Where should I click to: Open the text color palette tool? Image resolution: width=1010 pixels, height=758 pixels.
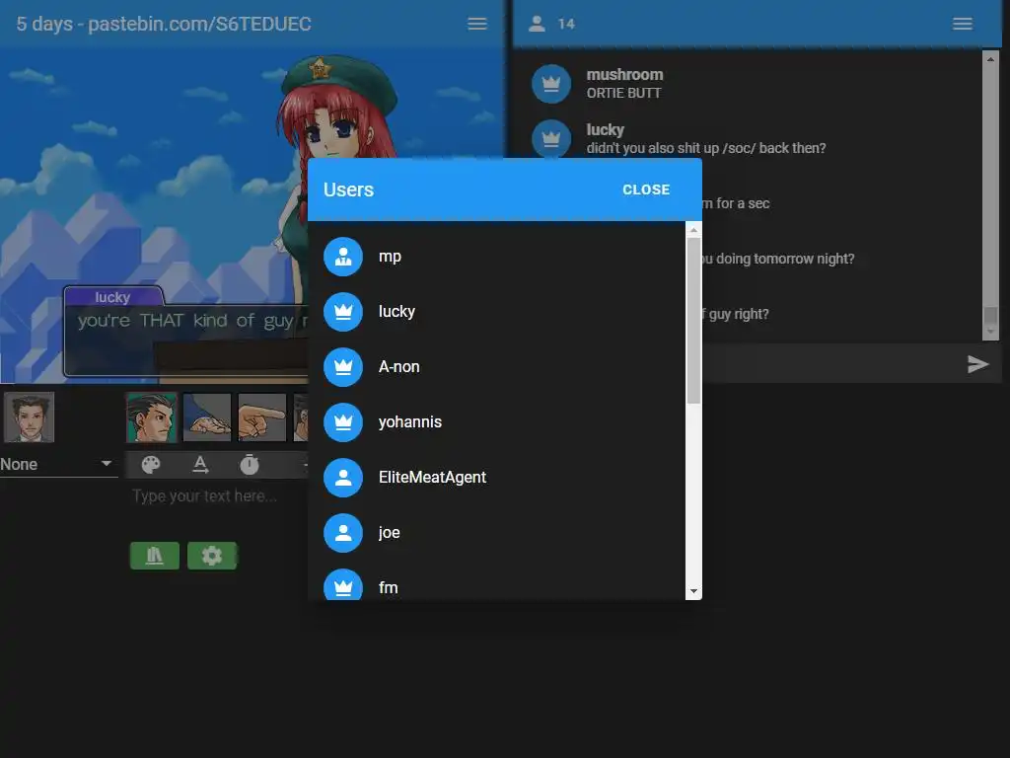(x=151, y=465)
